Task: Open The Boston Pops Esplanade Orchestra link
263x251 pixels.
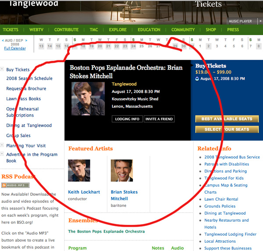Action: [x=107, y=231]
